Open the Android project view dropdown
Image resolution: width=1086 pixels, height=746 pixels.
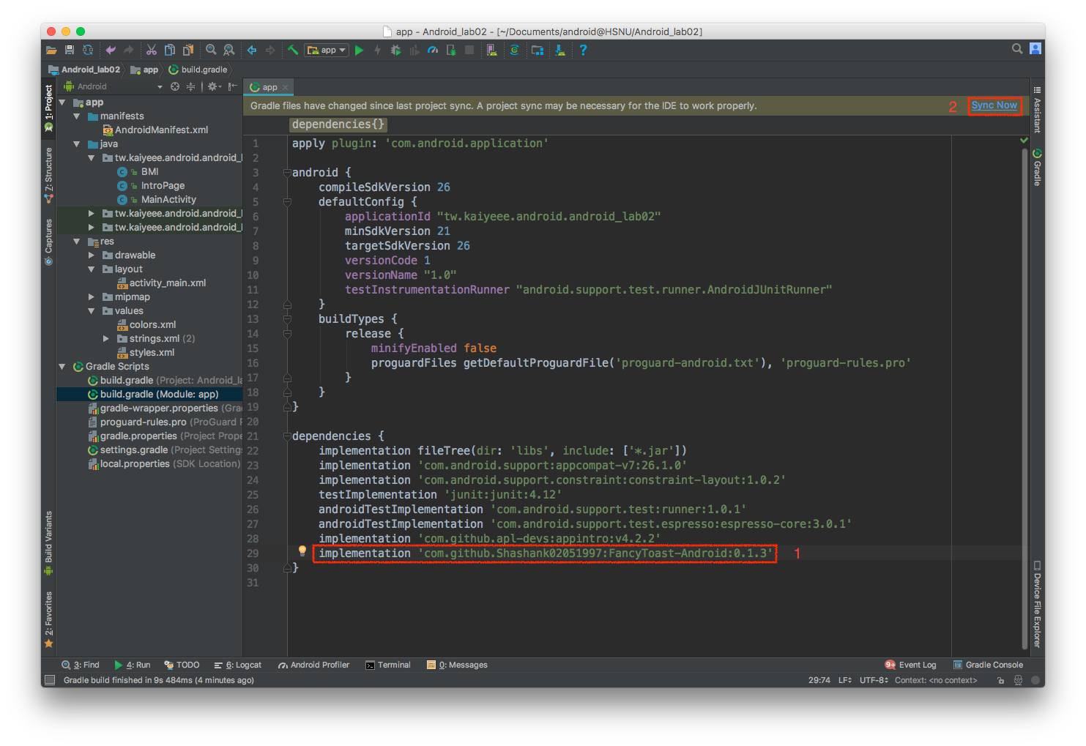[x=113, y=86]
